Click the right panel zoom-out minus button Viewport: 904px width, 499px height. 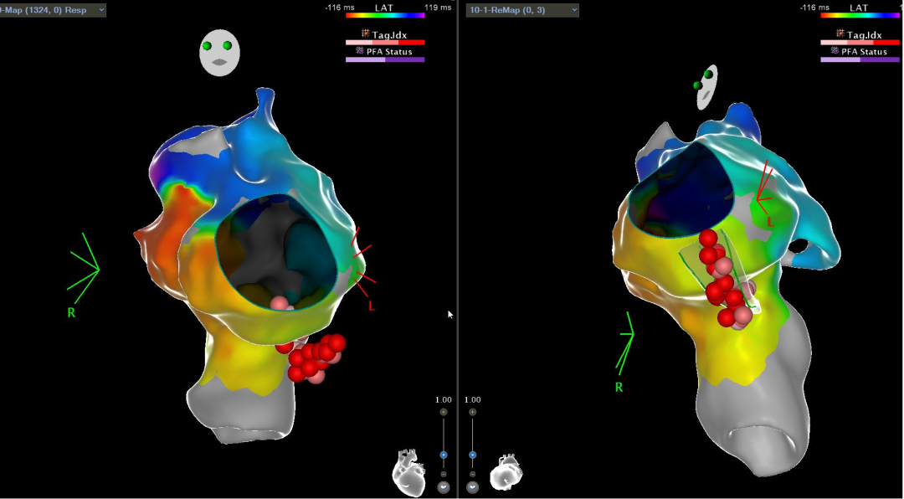473,474
